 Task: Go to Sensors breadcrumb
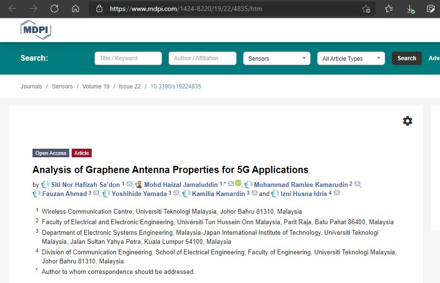click(x=62, y=87)
